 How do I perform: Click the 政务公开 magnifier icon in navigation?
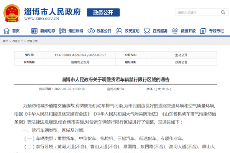point(90,31)
